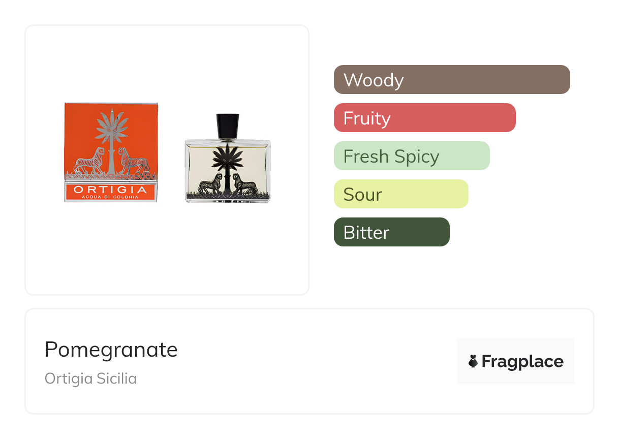
Task: Click the right silver leopard on box
Action: (x=133, y=162)
